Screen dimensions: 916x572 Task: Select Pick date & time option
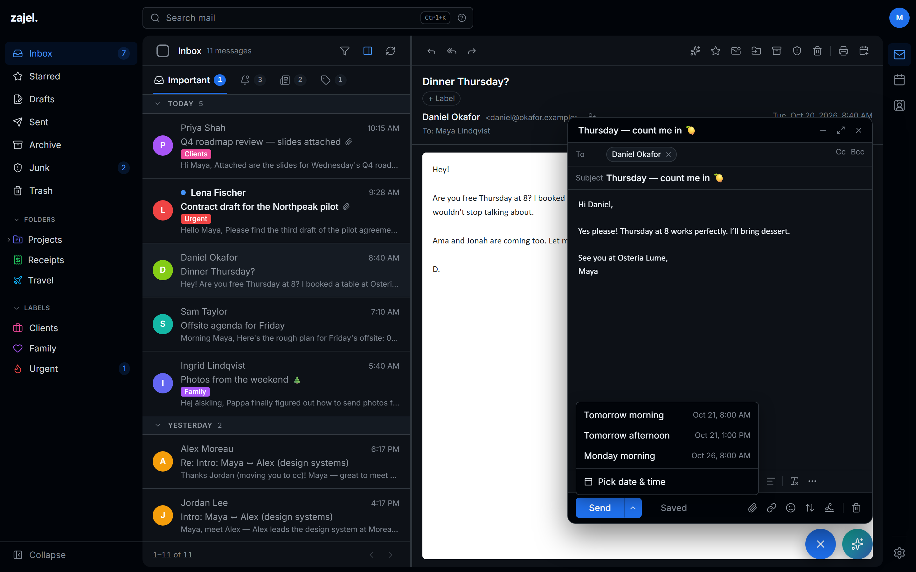pyautogui.click(x=667, y=481)
